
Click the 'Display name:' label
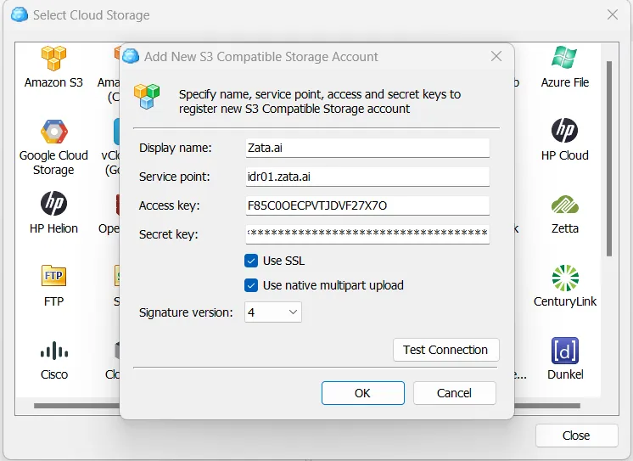click(175, 148)
